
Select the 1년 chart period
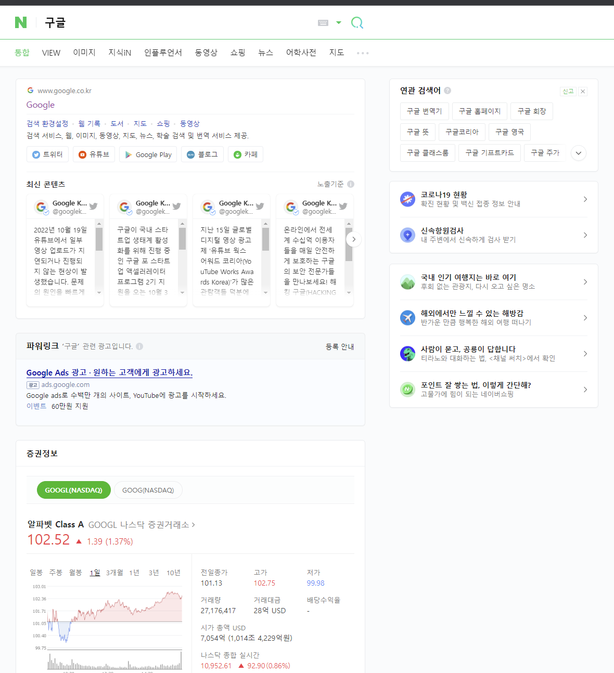click(x=134, y=573)
